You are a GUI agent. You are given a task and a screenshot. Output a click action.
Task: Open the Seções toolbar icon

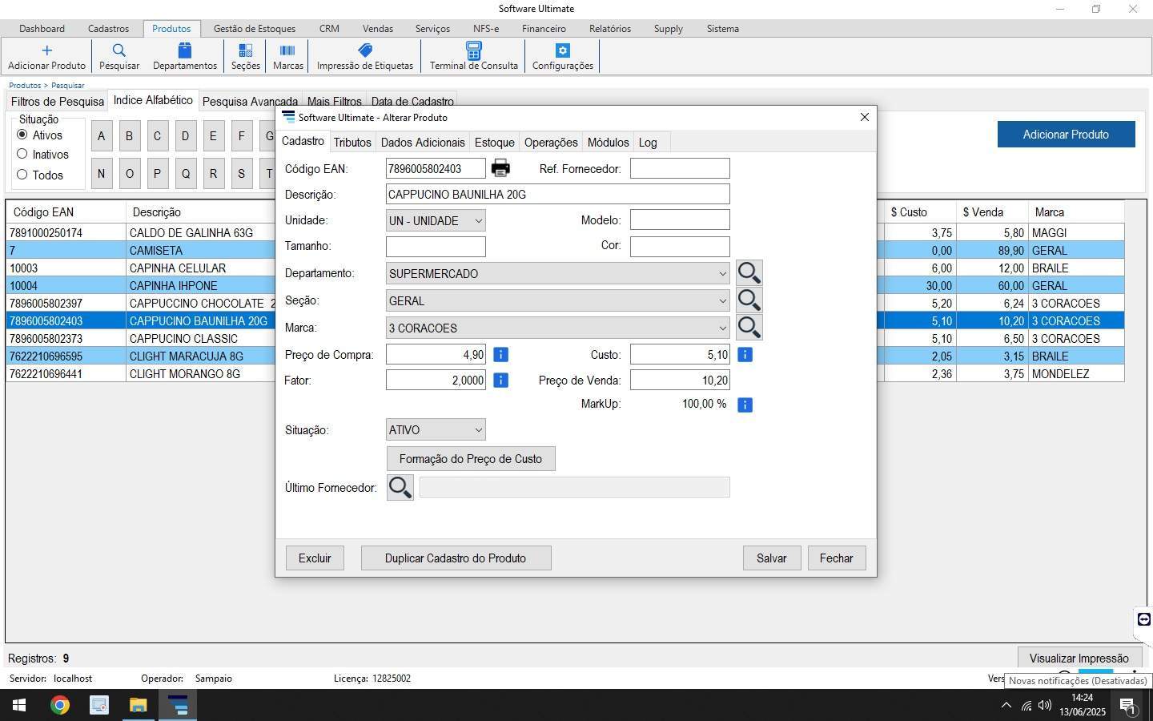click(245, 50)
